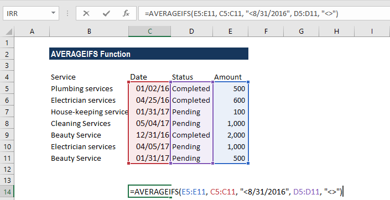390x200 pixels.
Task: Select the amount cell 2,000
Action: click(230, 135)
